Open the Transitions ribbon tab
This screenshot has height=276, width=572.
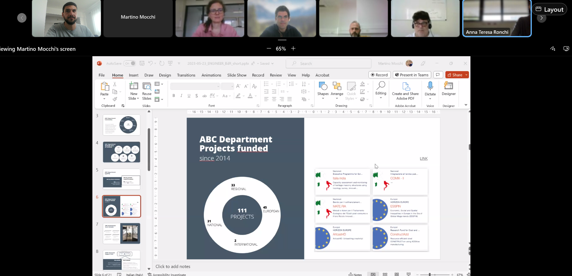coord(186,75)
